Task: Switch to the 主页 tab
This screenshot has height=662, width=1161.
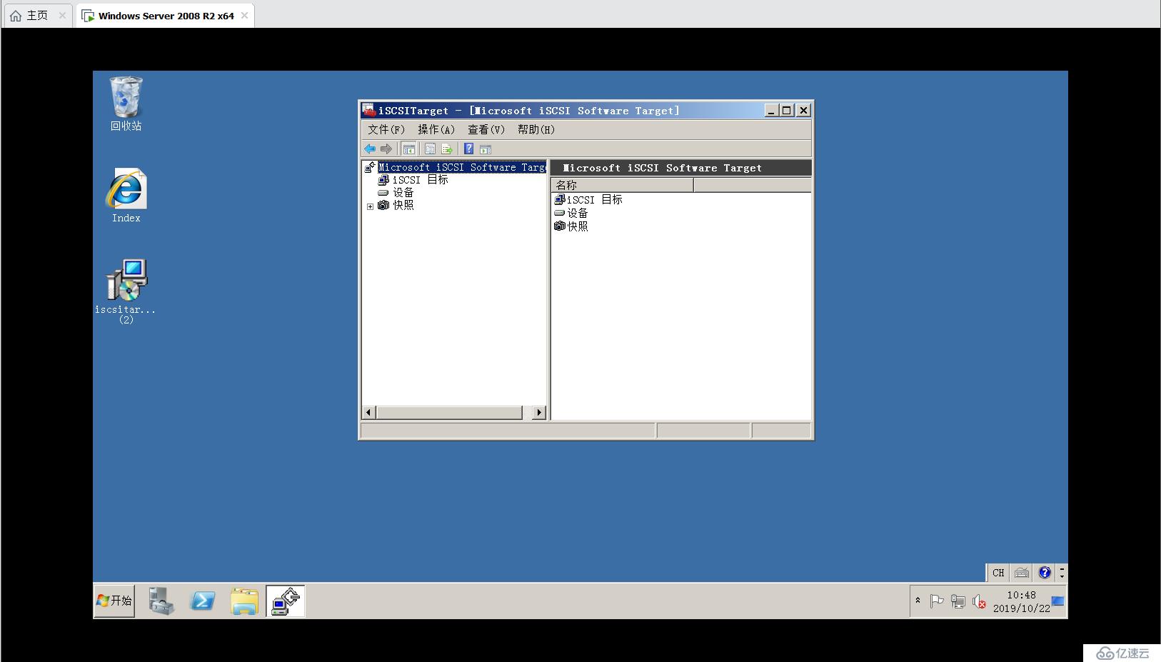Action: click(37, 16)
